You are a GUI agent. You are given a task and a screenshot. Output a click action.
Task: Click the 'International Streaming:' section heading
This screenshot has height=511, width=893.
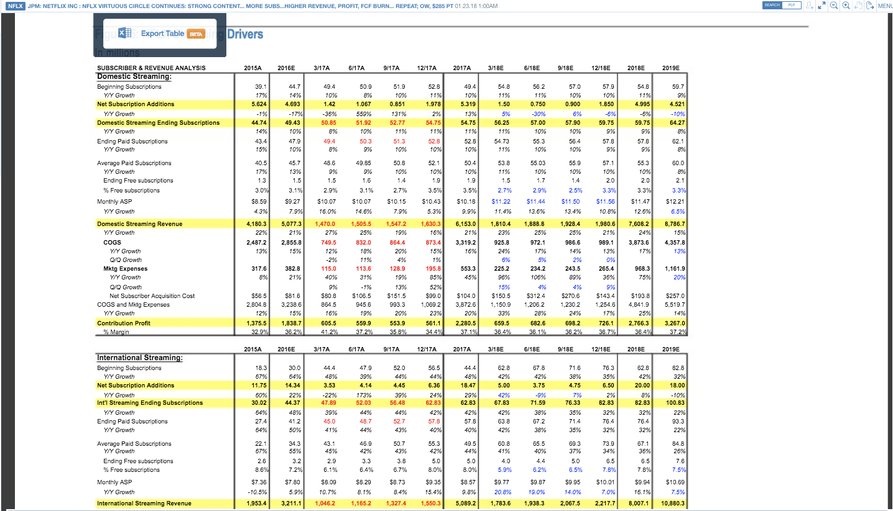pos(140,358)
